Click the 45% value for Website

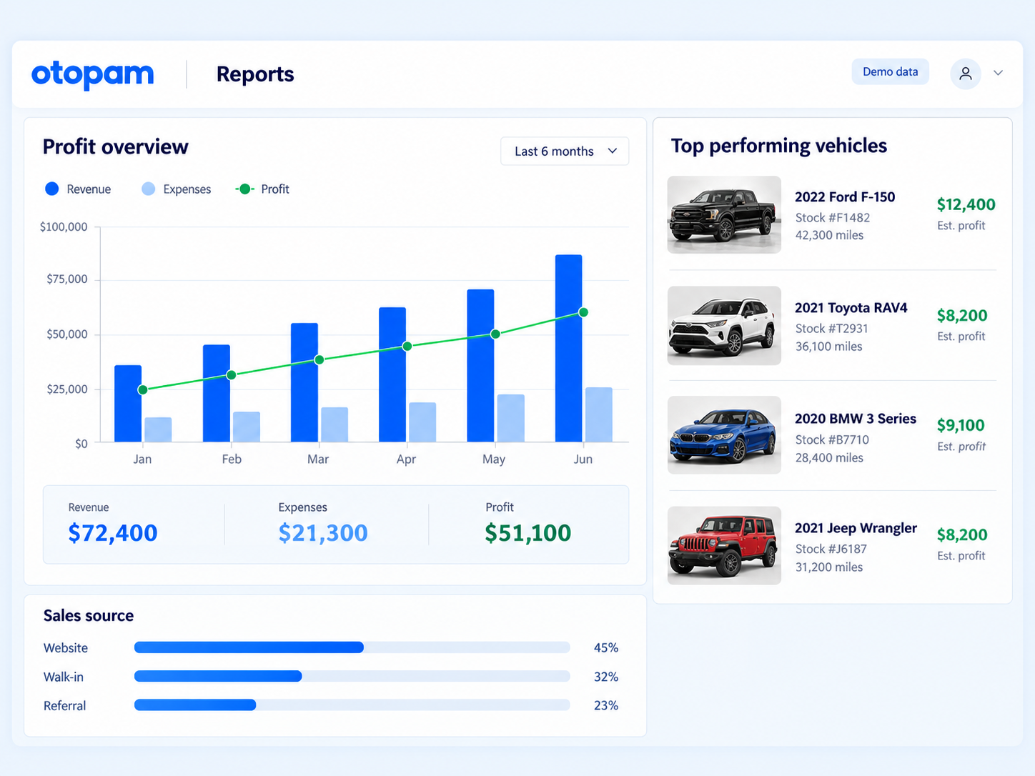tap(606, 648)
